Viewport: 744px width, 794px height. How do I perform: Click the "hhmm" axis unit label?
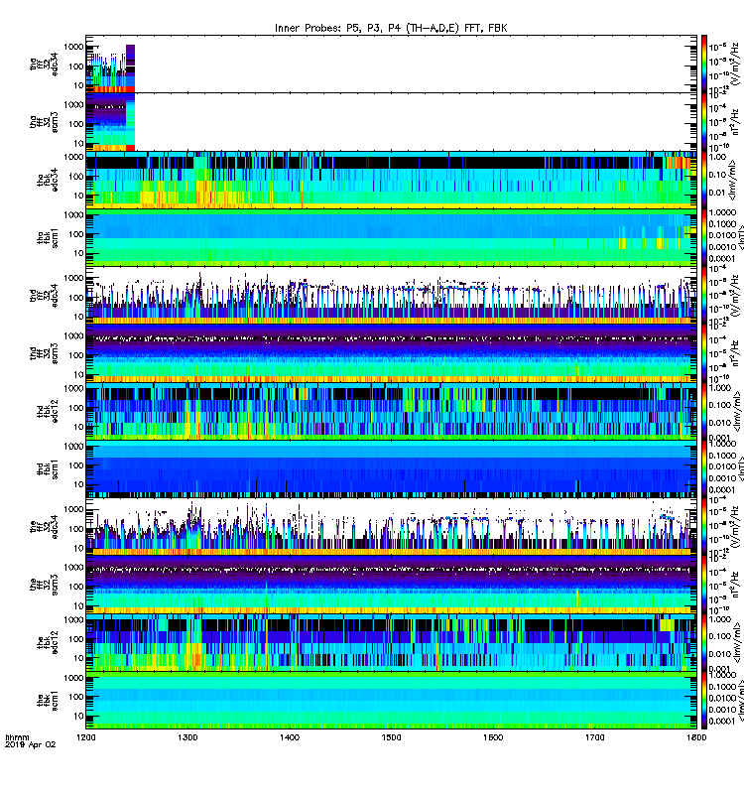17,737
